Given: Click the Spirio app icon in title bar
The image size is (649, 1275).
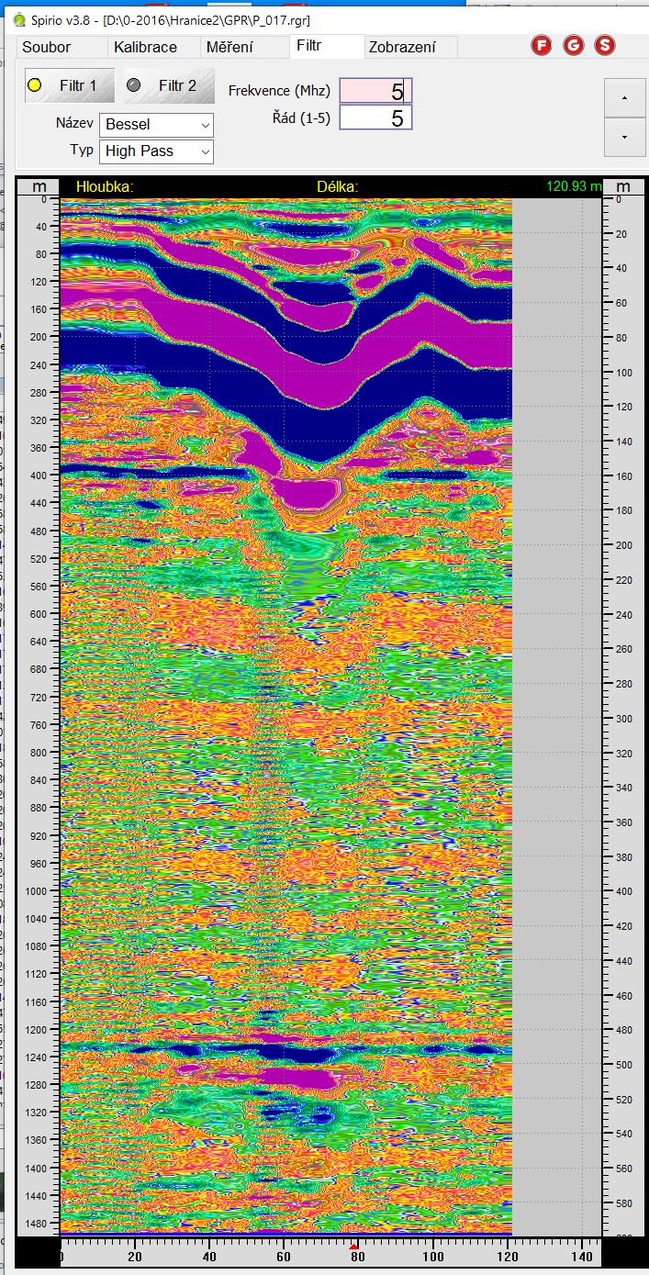Looking at the screenshot, I should pos(18,19).
